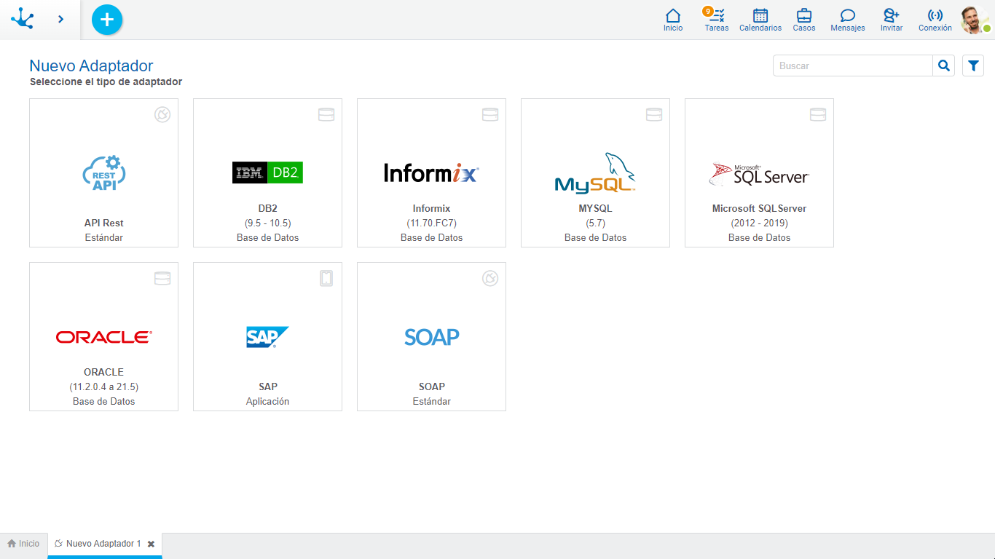Click the MYSQL card title
The image size is (995, 559).
click(596, 208)
